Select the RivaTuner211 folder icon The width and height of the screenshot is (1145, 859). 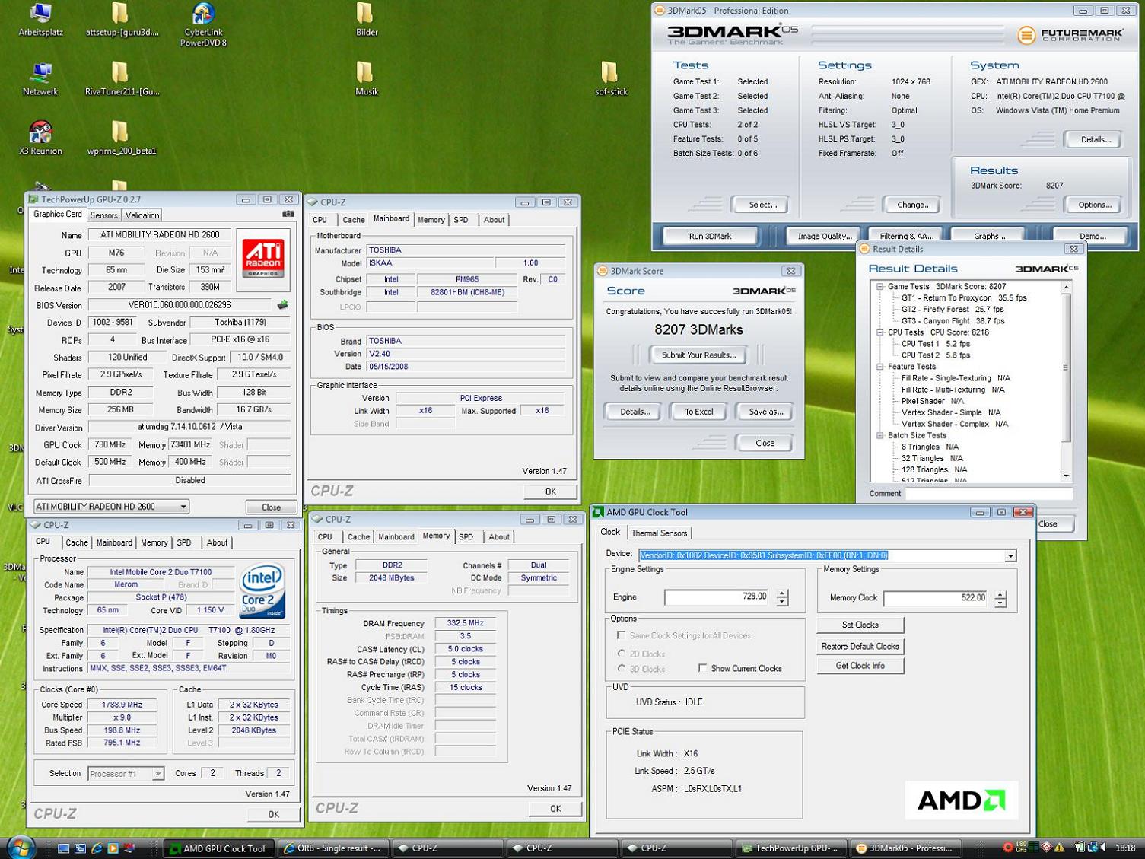click(x=122, y=79)
